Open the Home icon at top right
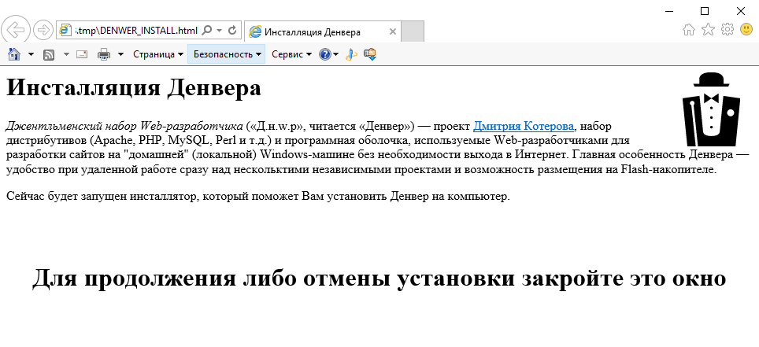The image size is (759, 347). click(x=689, y=30)
